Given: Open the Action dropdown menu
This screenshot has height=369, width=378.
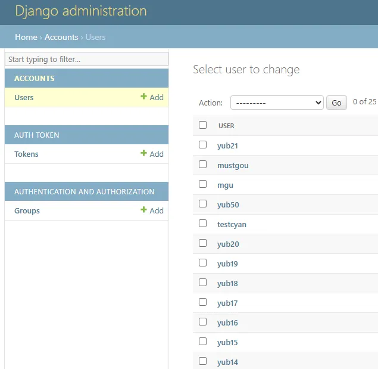Looking at the screenshot, I should (x=277, y=103).
